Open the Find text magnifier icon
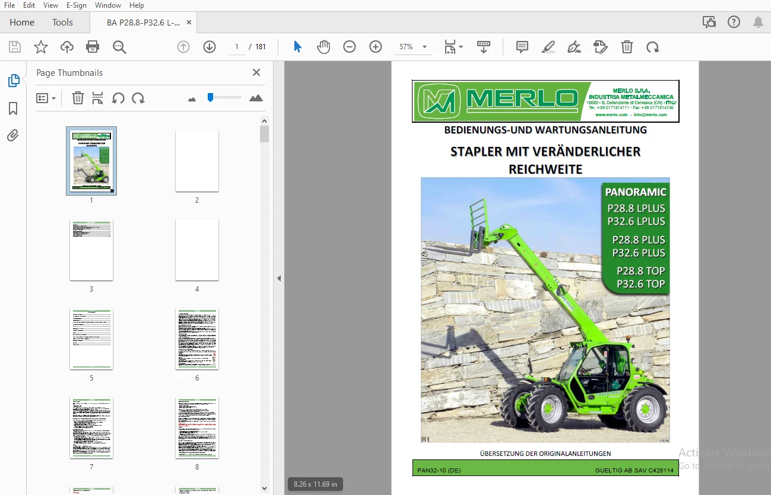The width and height of the screenshot is (771, 495). pyautogui.click(x=120, y=47)
